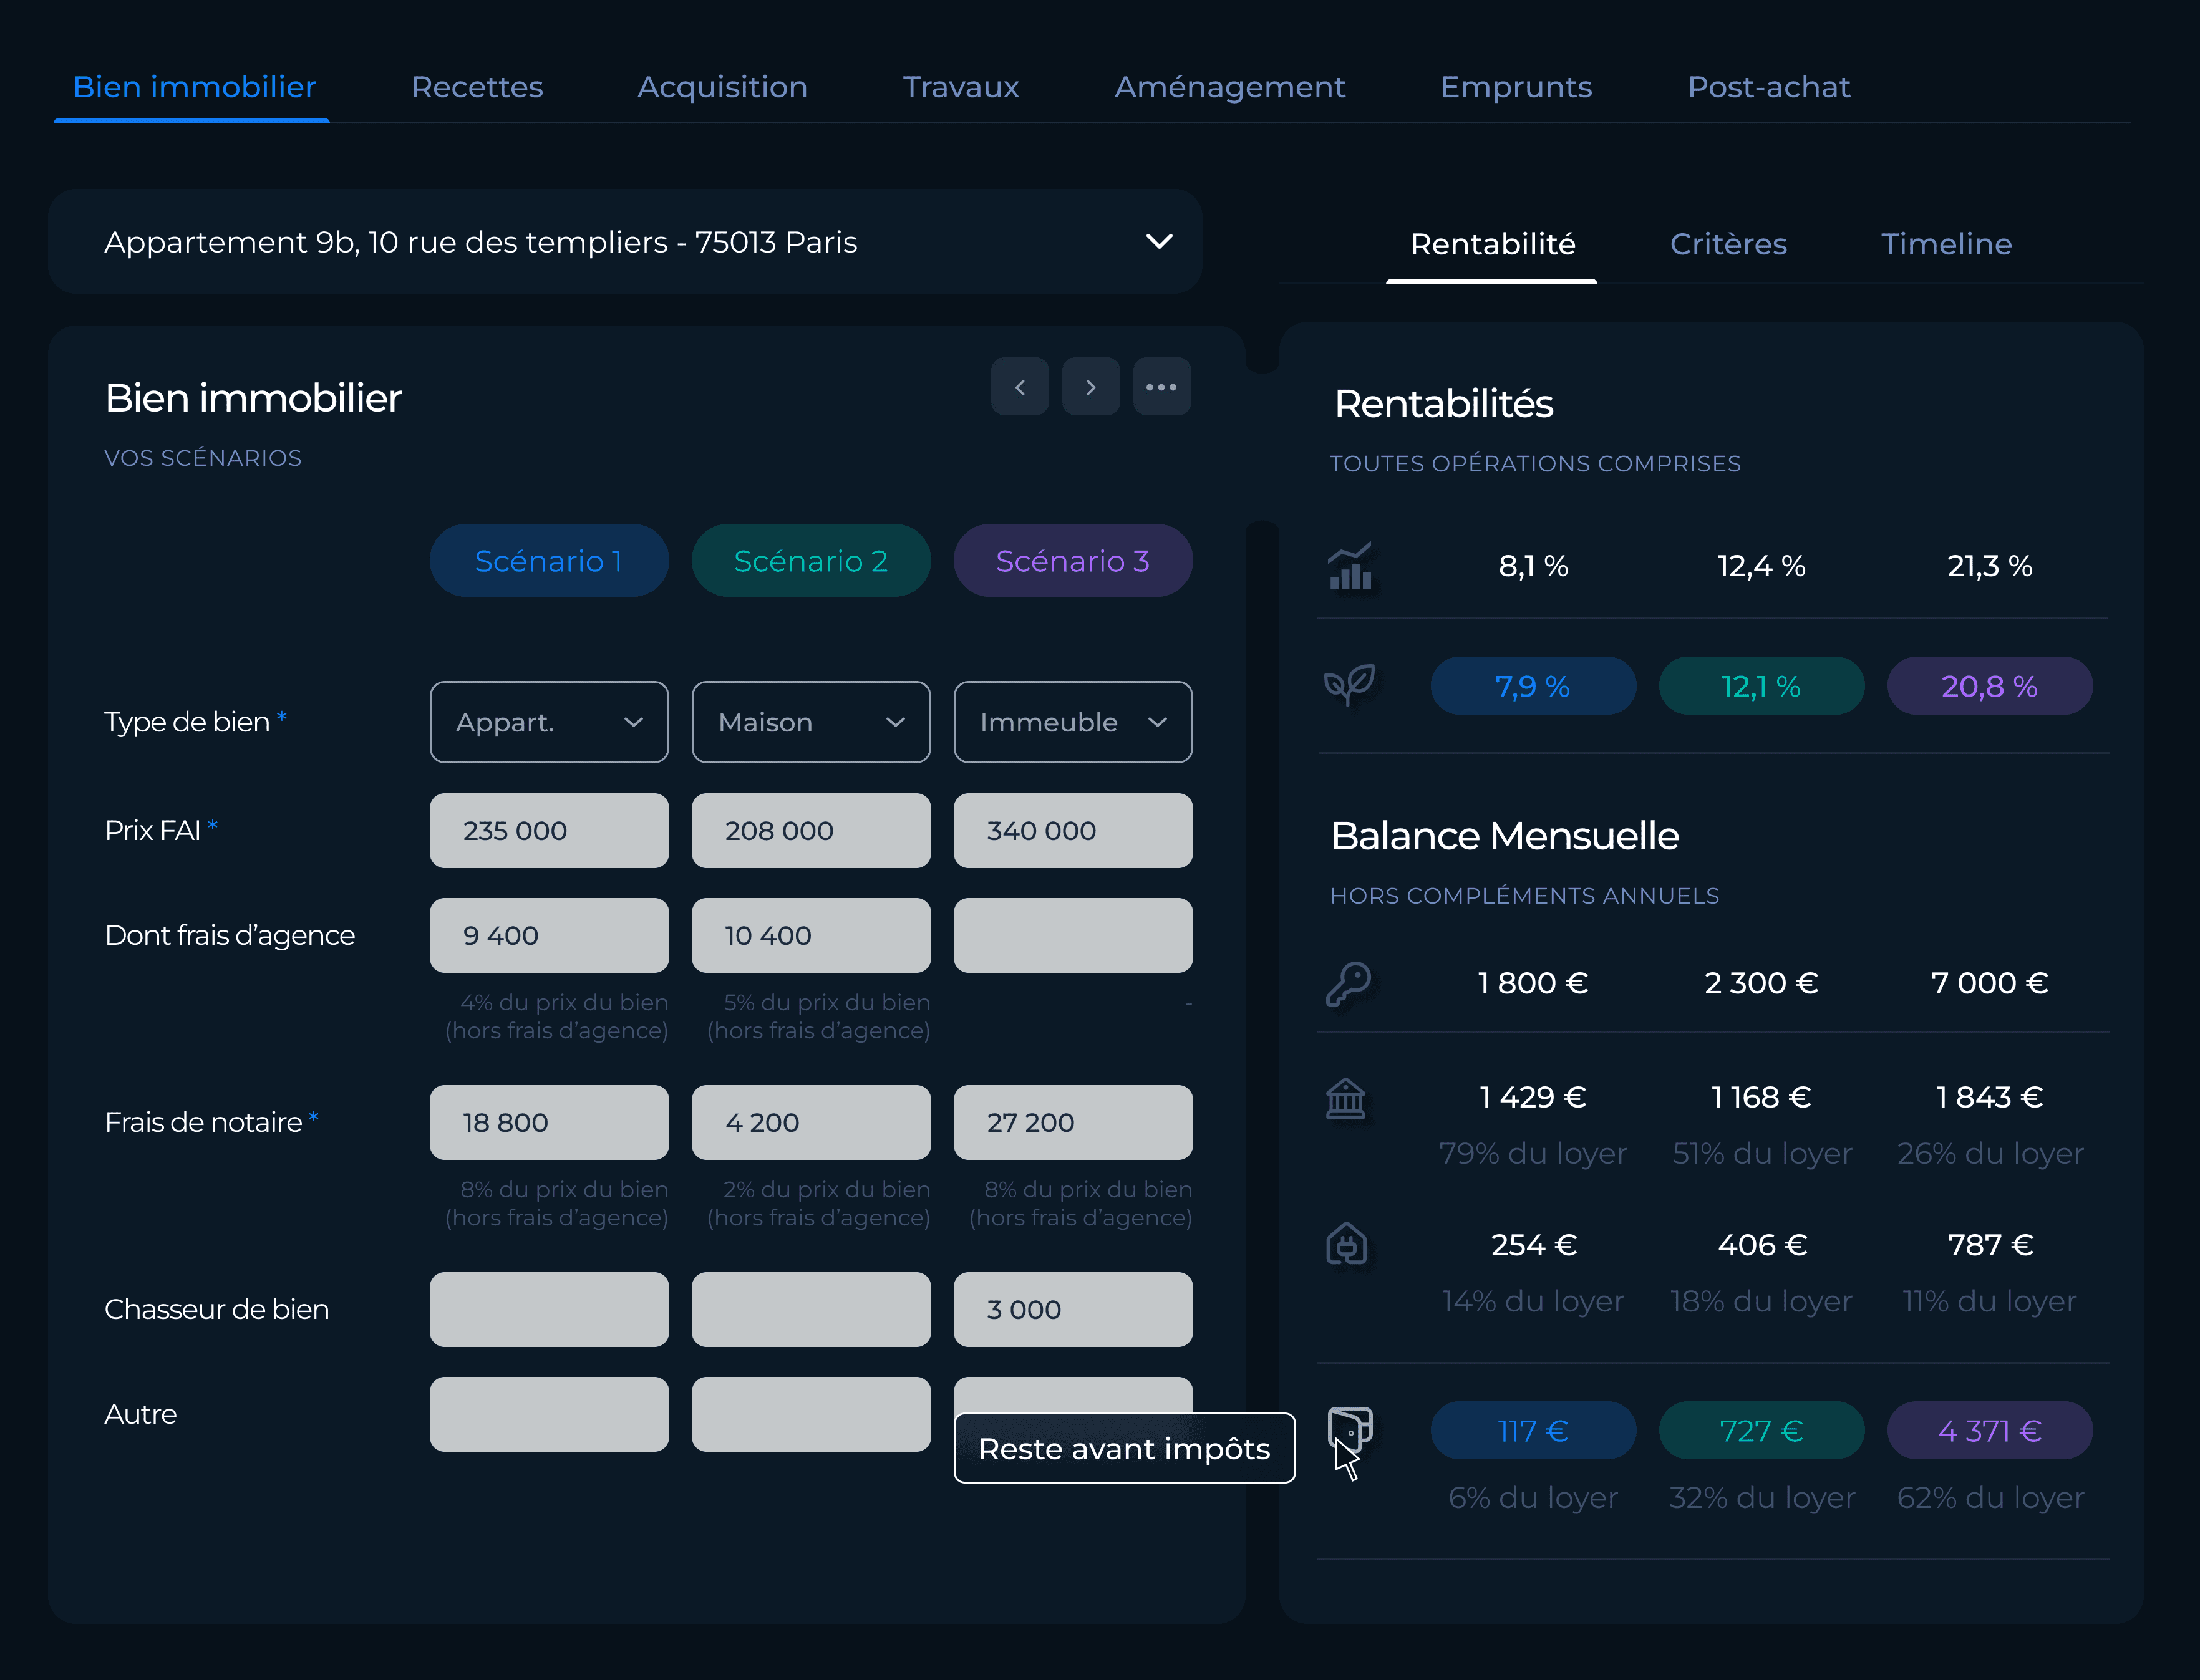Click the 1 843 € loan value
Screen dimensions: 2200x1680
[x=1989, y=1098]
